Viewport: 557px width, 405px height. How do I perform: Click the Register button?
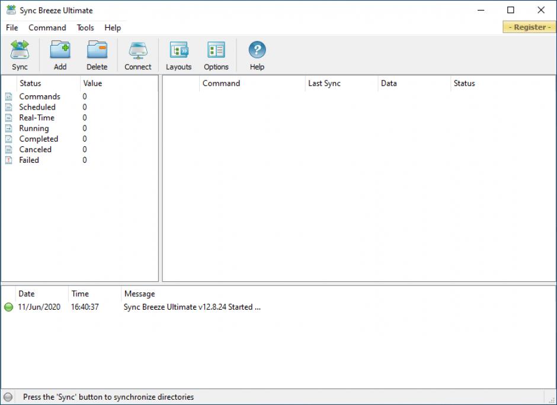click(x=529, y=27)
